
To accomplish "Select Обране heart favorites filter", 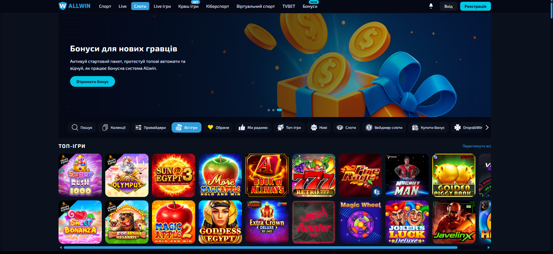I will point(218,127).
